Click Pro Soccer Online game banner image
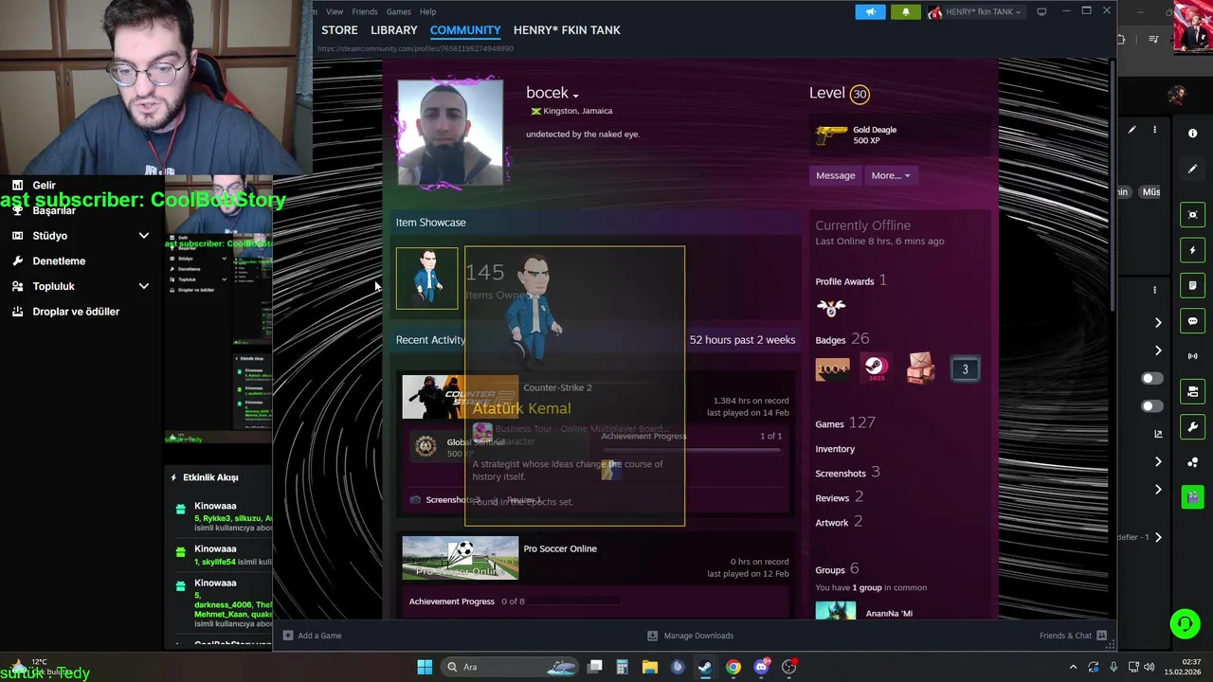 click(460, 558)
